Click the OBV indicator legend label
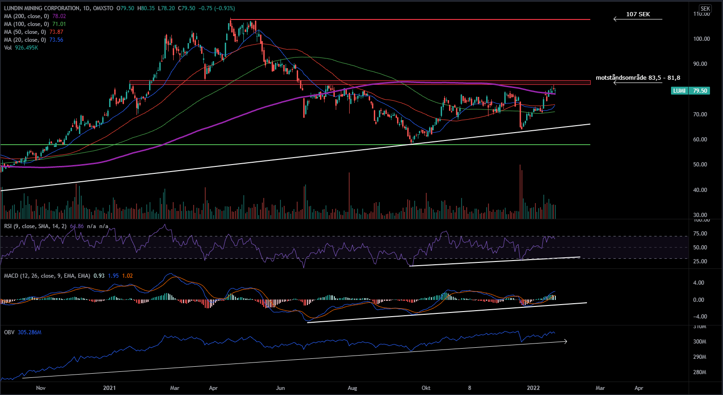723x395 pixels. [x=9, y=332]
